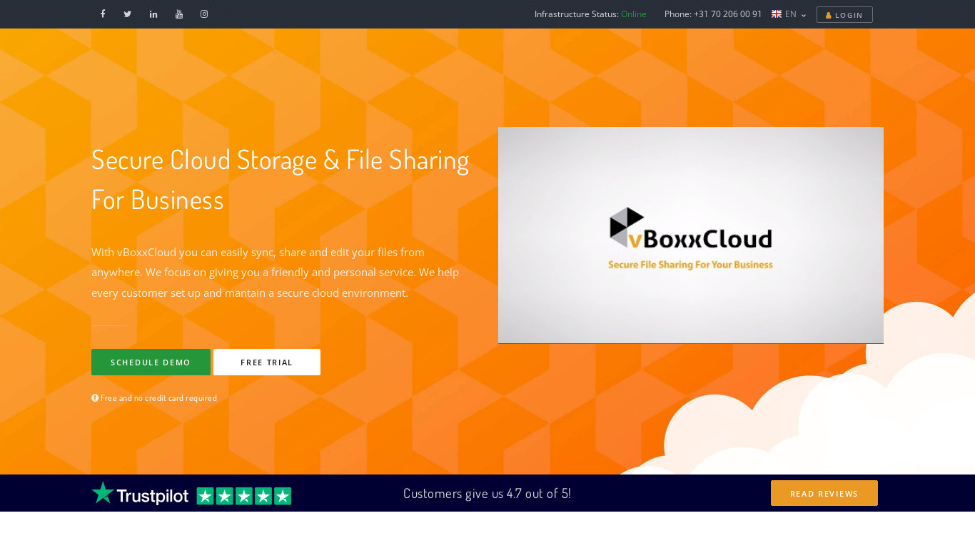Open the Instagram social icon
This screenshot has height=548, width=975.
pyautogui.click(x=204, y=14)
